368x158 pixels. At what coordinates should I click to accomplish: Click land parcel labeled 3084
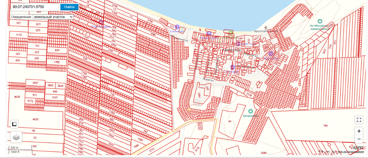(264, 153)
